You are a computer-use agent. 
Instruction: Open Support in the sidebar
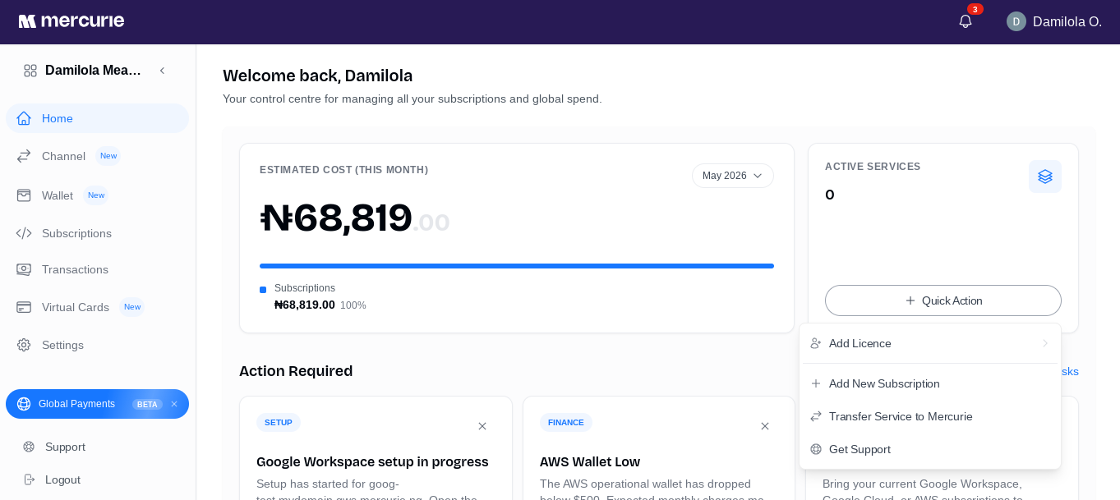click(x=66, y=447)
